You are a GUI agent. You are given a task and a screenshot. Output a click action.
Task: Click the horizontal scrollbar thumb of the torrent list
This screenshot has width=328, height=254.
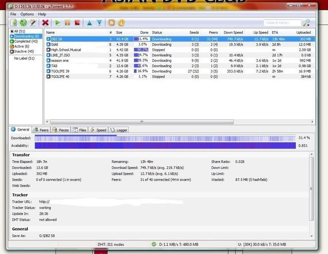(x=142, y=121)
